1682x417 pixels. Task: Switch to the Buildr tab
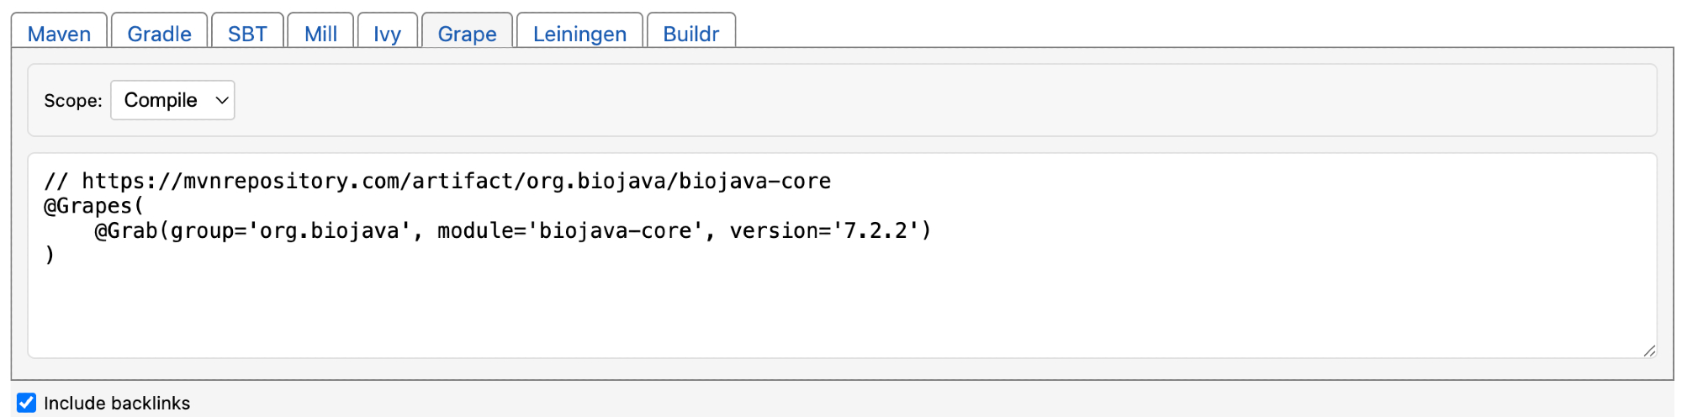point(690,34)
